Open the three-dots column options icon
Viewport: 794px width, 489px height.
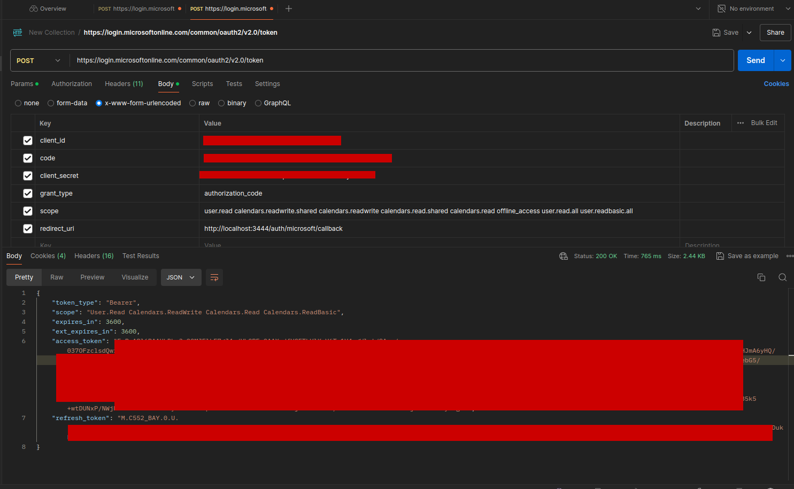(741, 123)
